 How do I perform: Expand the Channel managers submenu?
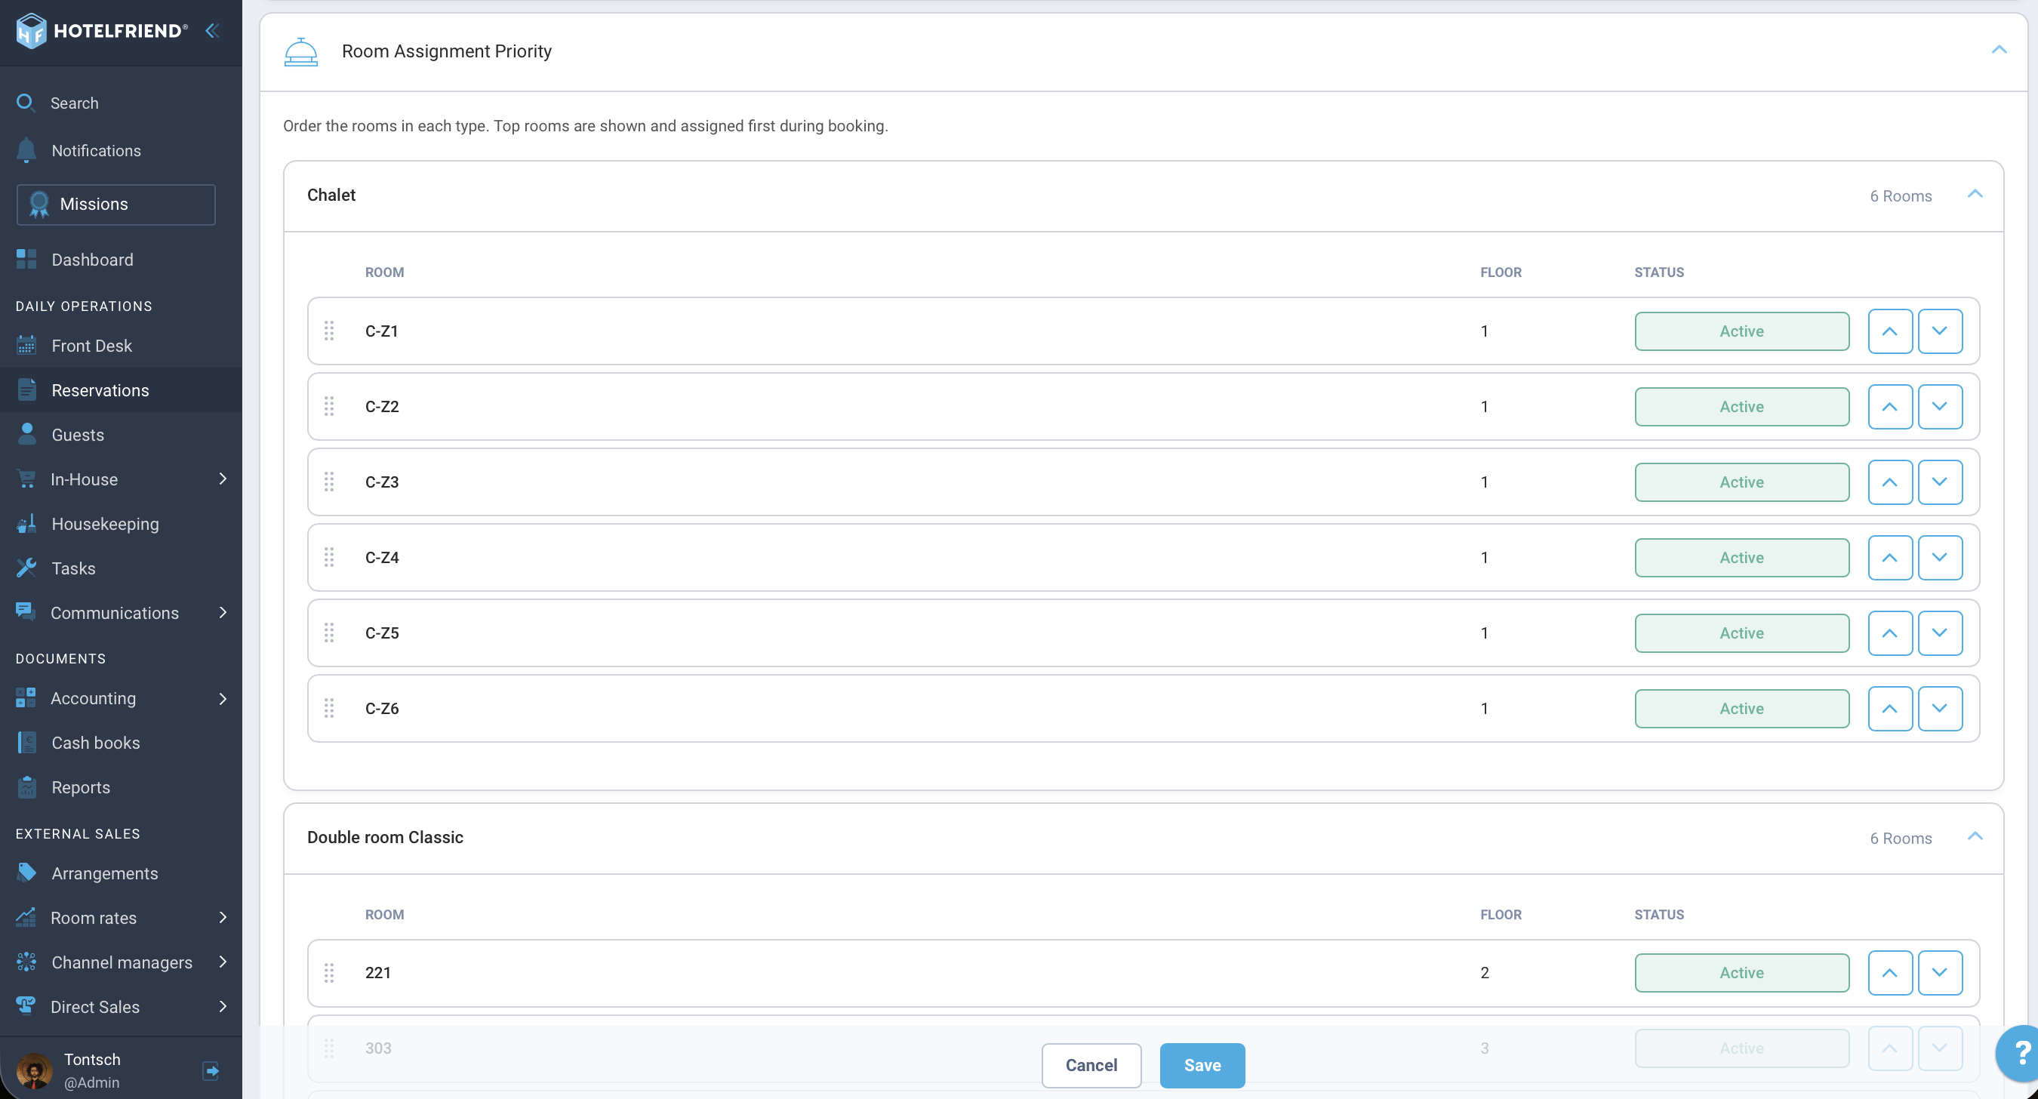tap(223, 962)
